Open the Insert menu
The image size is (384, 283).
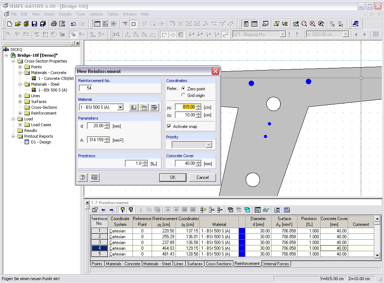50,14
